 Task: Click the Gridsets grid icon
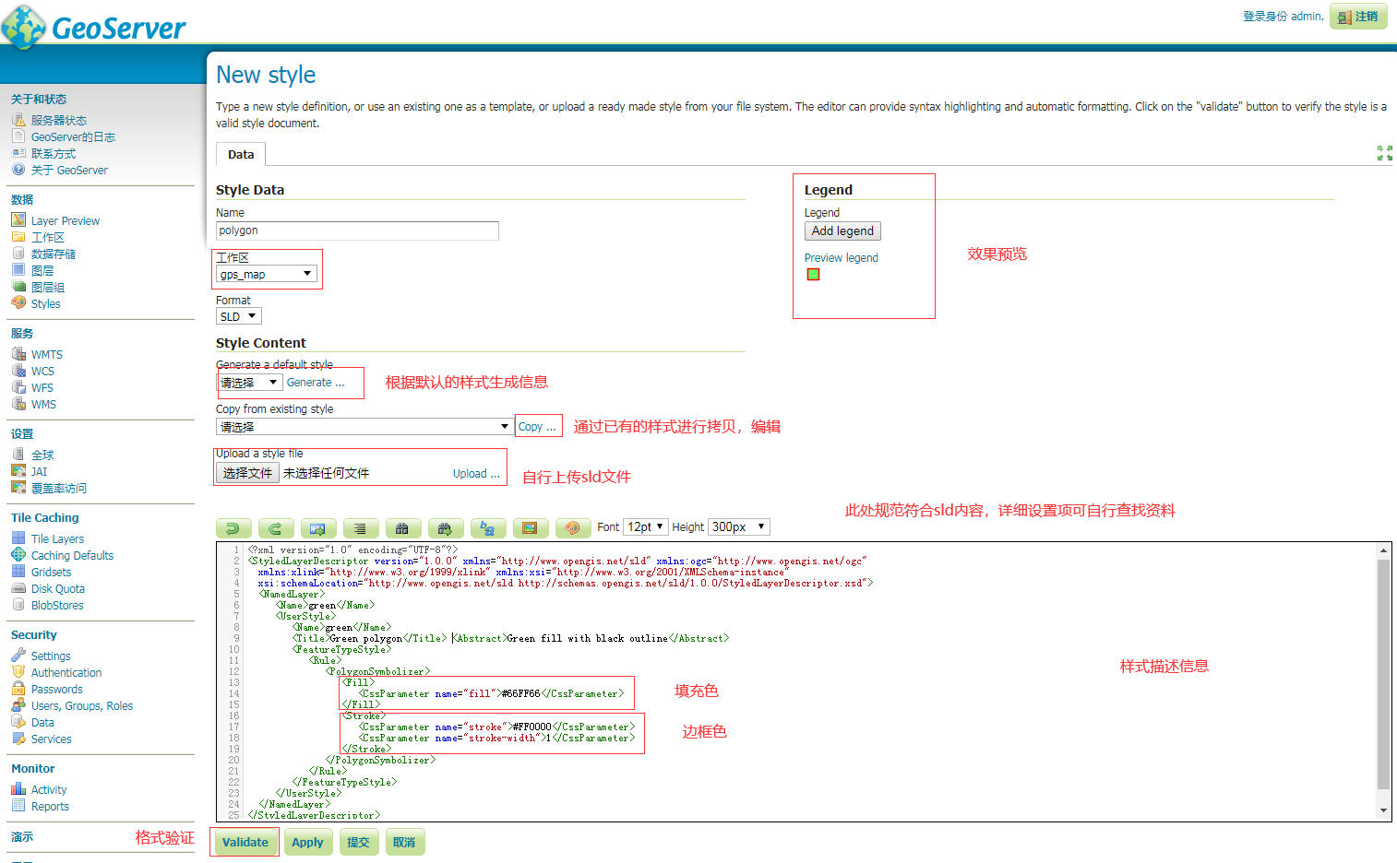(x=18, y=572)
